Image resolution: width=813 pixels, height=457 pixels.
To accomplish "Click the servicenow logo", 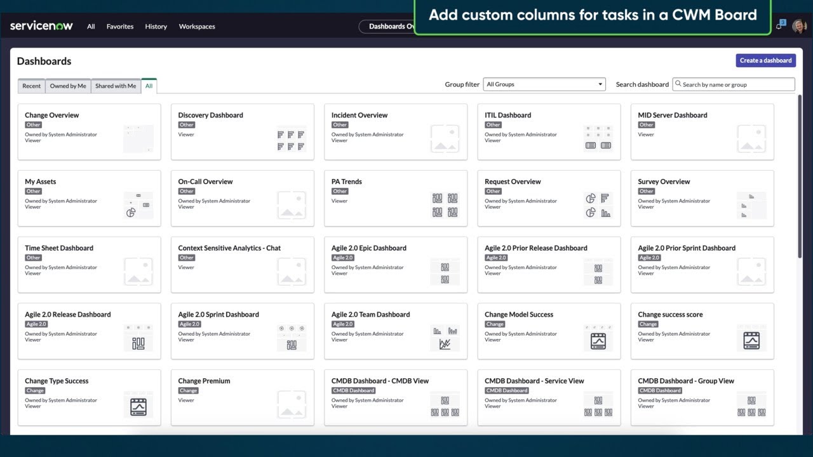I will 41,25.
